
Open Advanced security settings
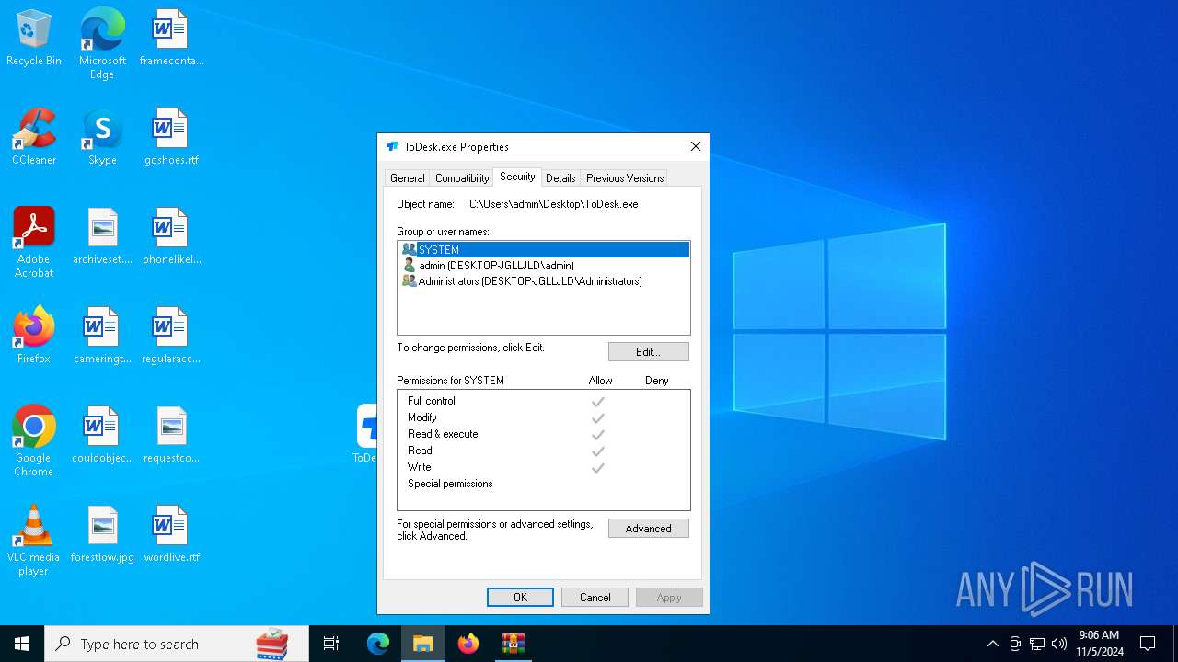[x=648, y=529]
